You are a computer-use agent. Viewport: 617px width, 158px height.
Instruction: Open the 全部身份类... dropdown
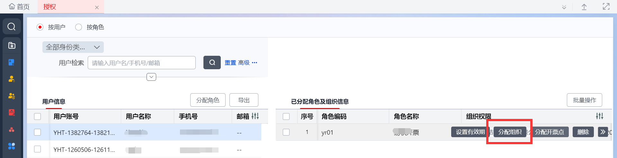pos(73,47)
